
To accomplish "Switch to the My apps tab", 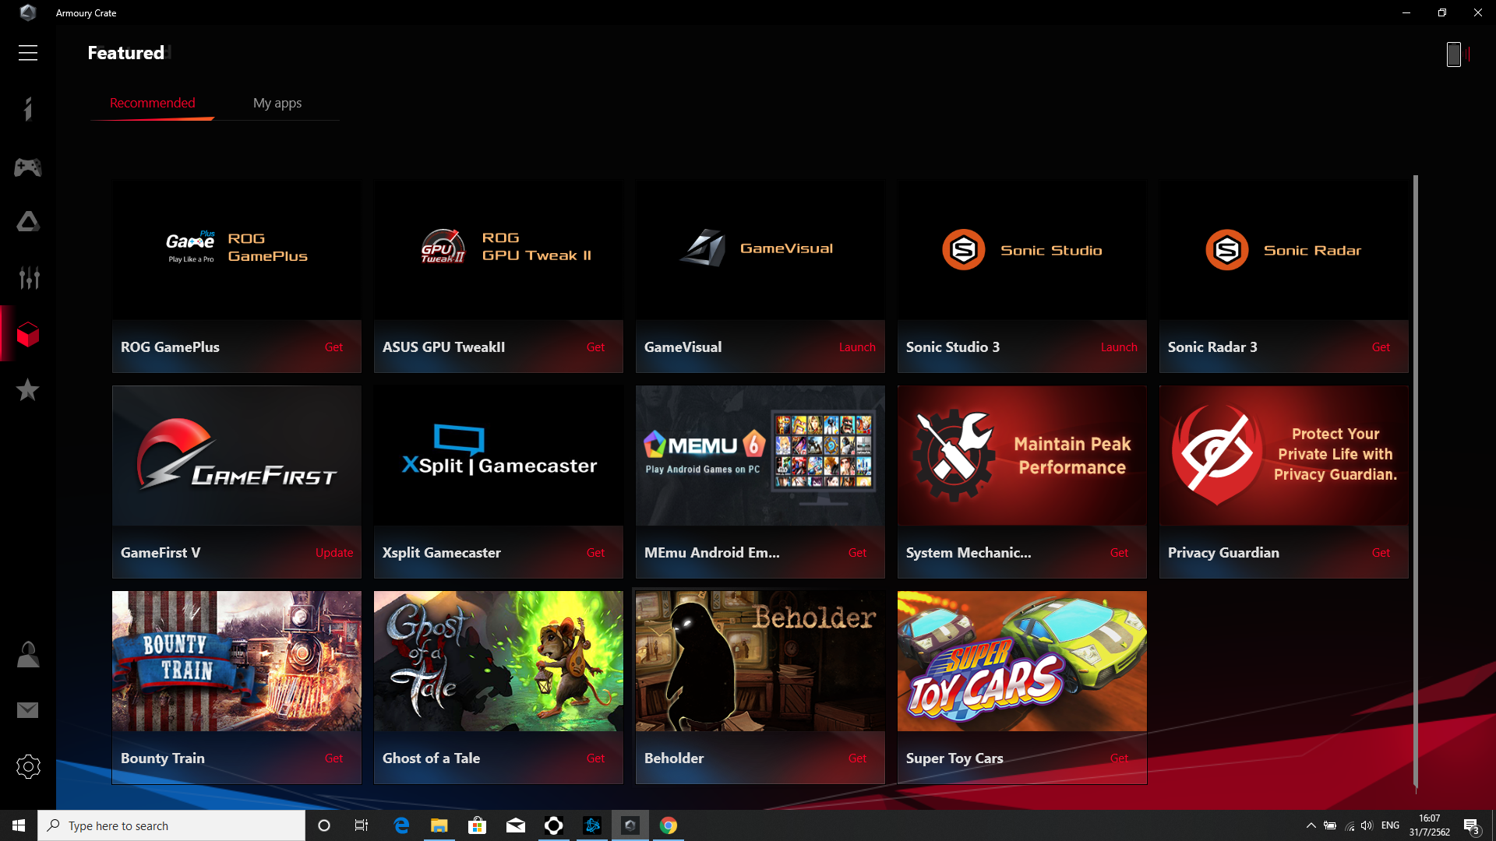I will (277, 103).
